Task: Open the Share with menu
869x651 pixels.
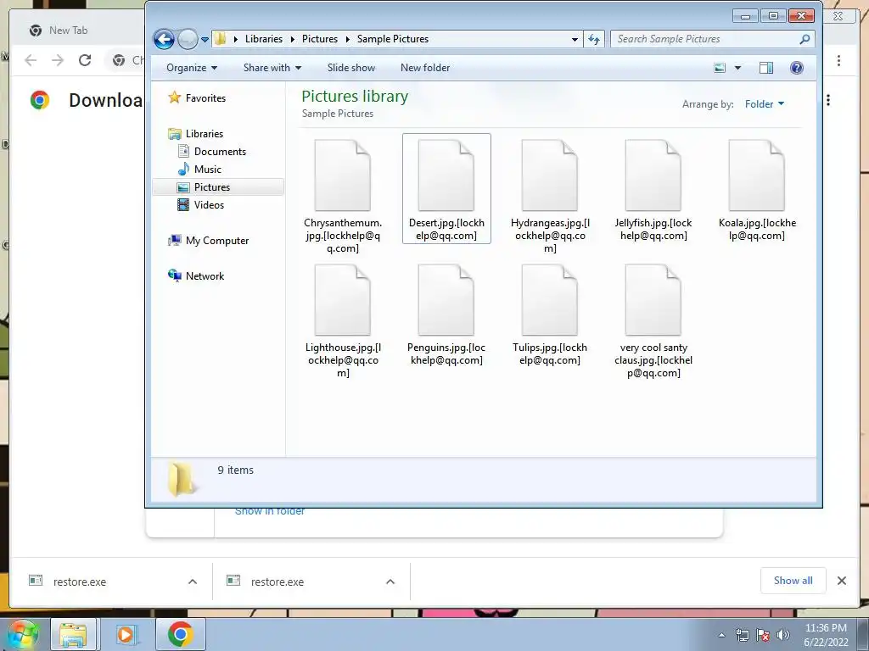Action: coord(272,68)
